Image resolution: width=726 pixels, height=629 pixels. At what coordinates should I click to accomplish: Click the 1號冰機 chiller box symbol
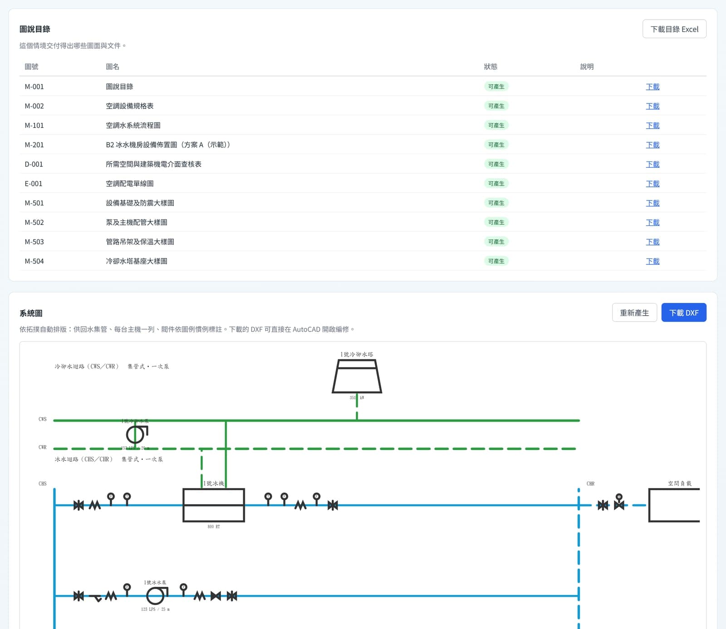pyautogui.click(x=214, y=505)
